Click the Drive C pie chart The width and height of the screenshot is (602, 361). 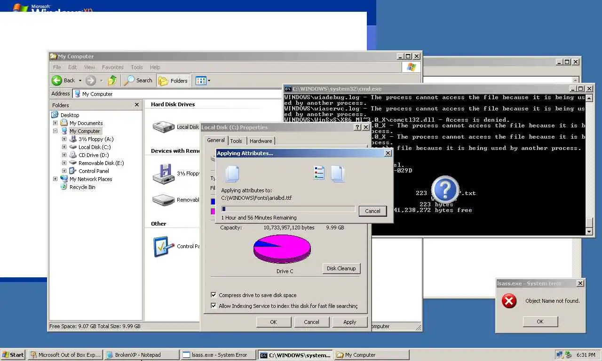tap(282, 249)
